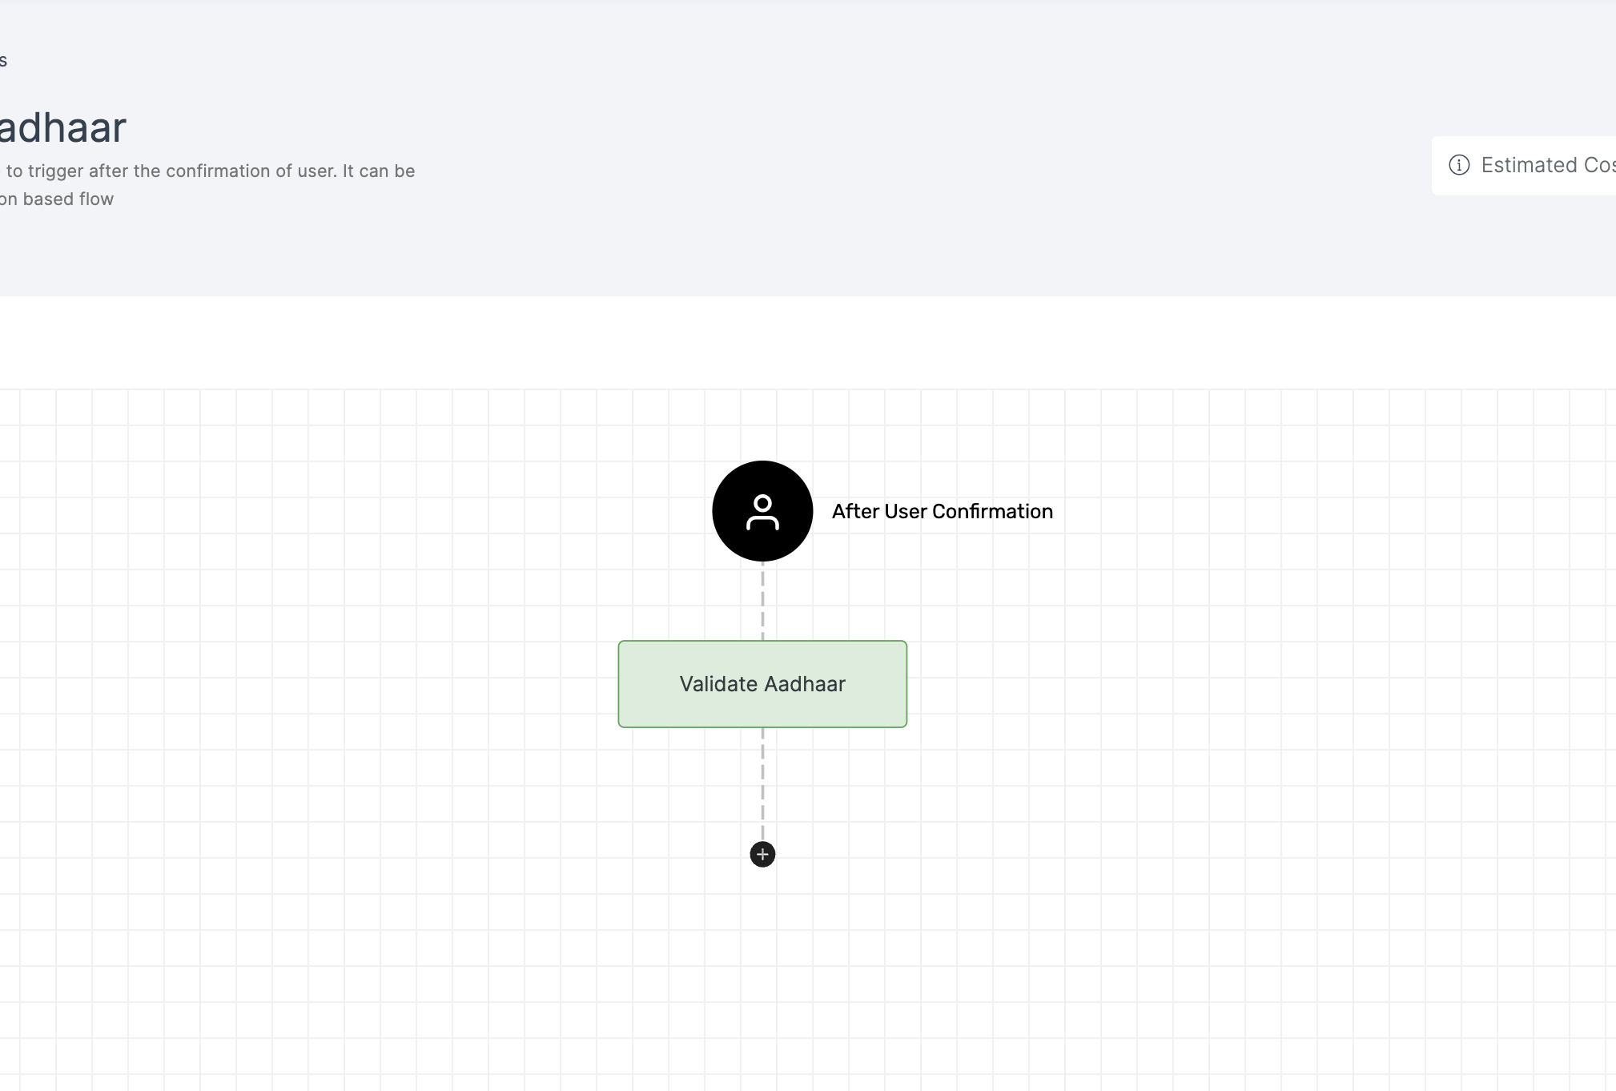Click the trigger description text
The height and width of the screenshot is (1091, 1616).
pyautogui.click(x=207, y=185)
